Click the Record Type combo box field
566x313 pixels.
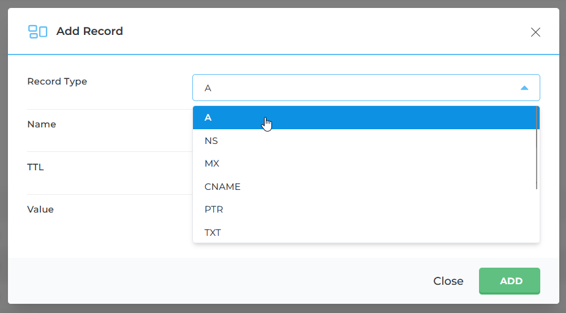355,88
